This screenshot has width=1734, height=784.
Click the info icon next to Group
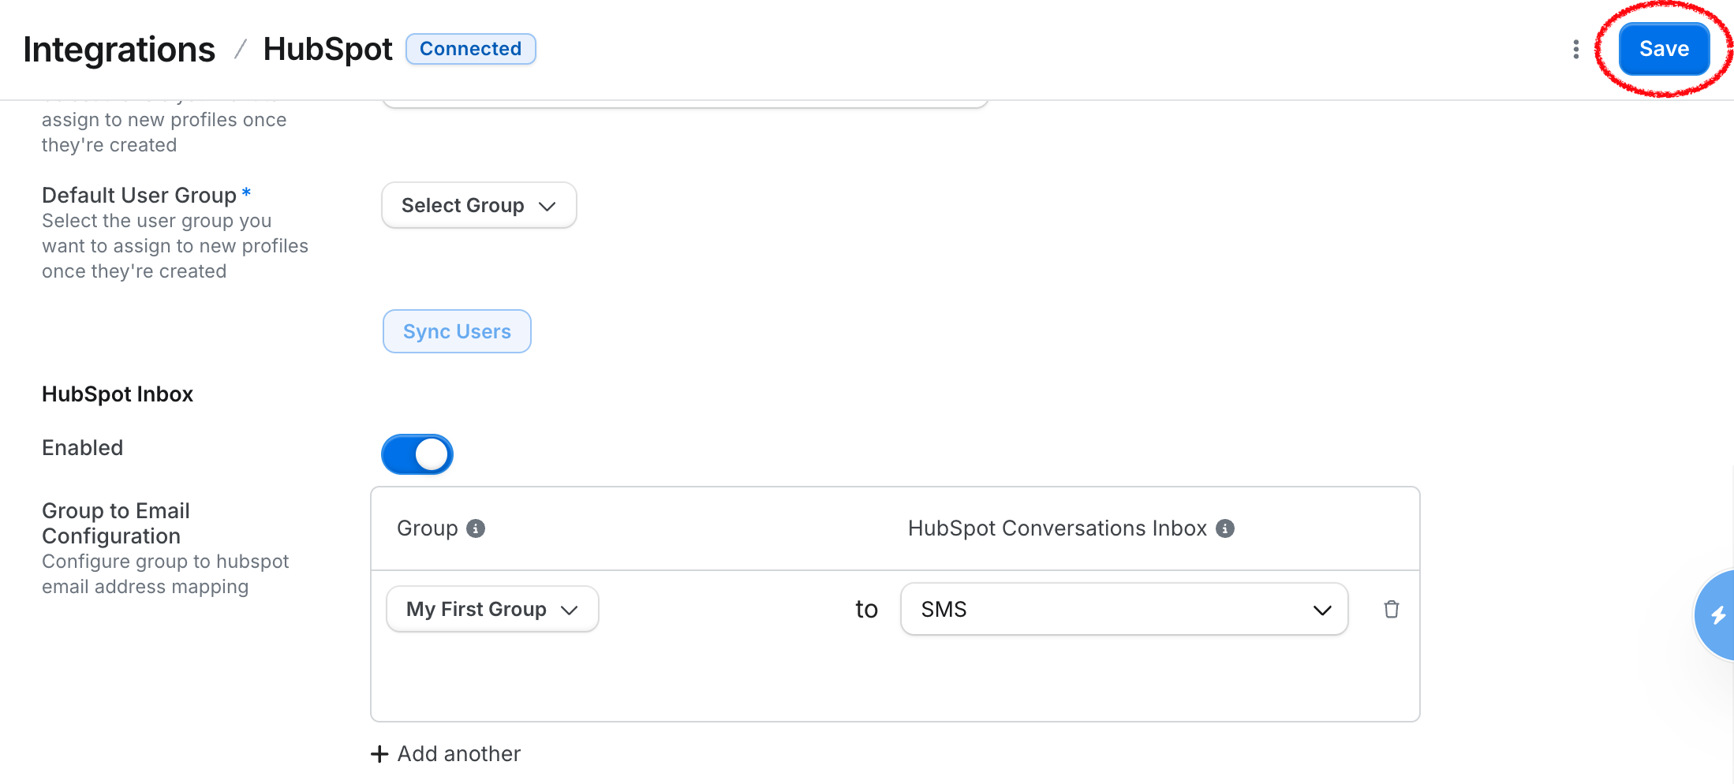click(476, 528)
